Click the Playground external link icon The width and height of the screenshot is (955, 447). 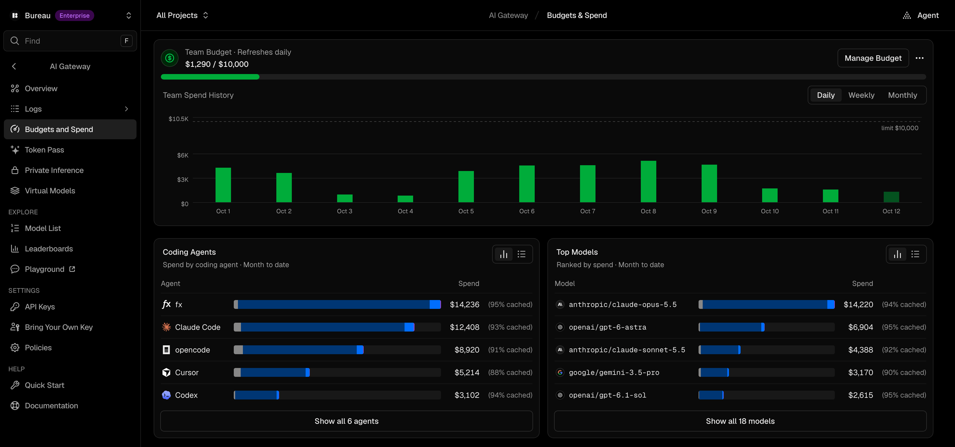tap(72, 269)
